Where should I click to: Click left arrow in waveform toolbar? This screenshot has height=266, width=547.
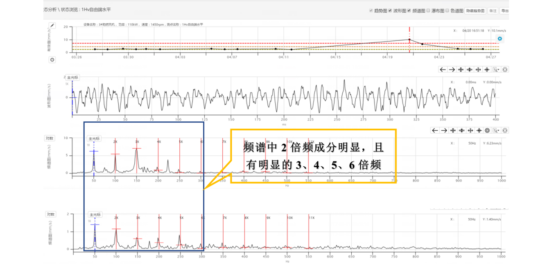pyautogui.click(x=443, y=69)
